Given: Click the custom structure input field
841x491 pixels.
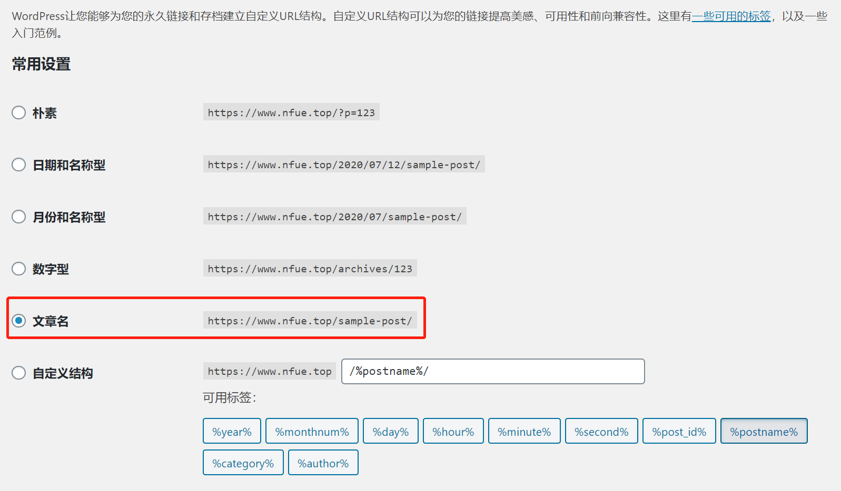Looking at the screenshot, I should [x=493, y=371].
